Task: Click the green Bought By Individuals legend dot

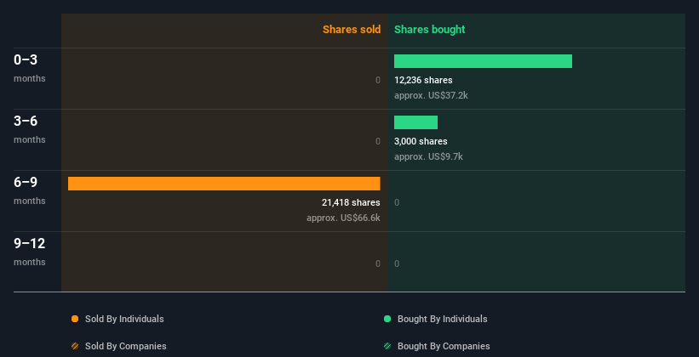Action: (x=387, y=319)
